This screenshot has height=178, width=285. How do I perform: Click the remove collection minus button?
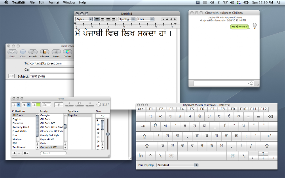point(19,153)
